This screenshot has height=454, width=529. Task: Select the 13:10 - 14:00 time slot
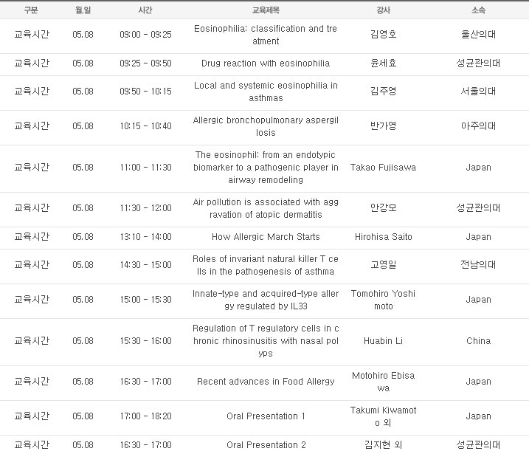point(145,237)
